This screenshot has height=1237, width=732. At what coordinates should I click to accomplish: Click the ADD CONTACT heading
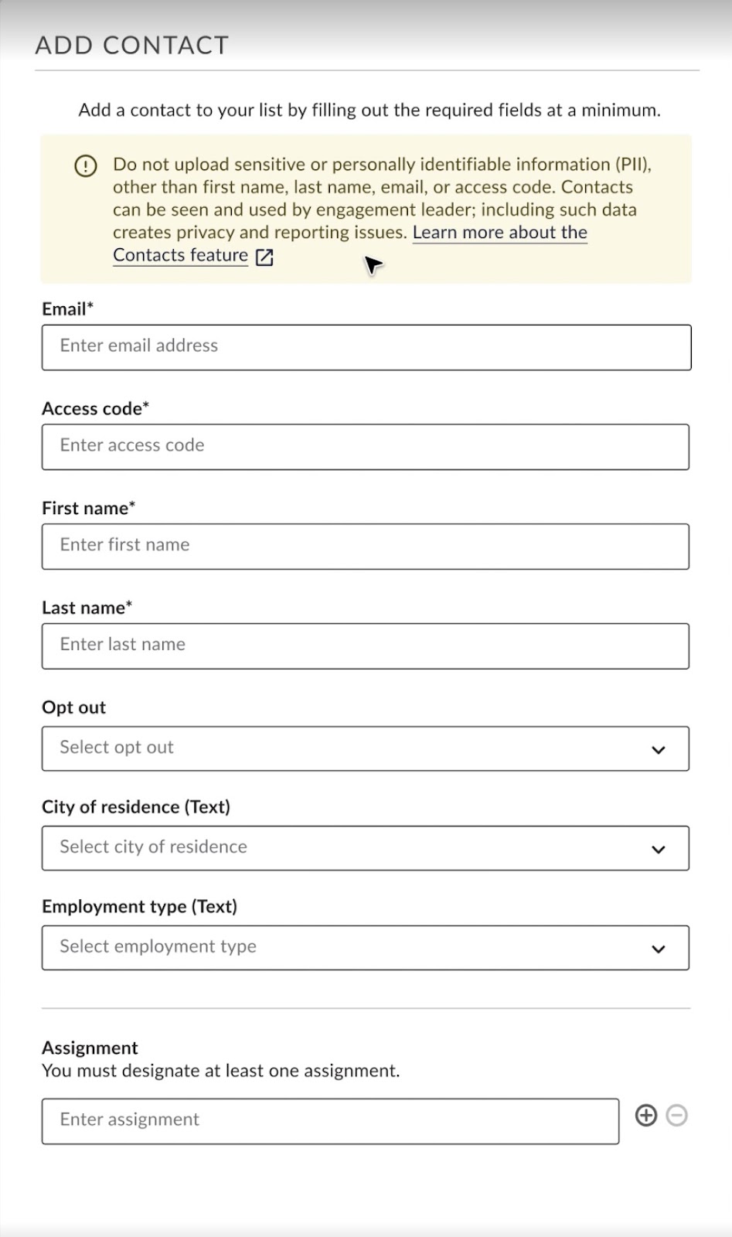click(132, 46)
